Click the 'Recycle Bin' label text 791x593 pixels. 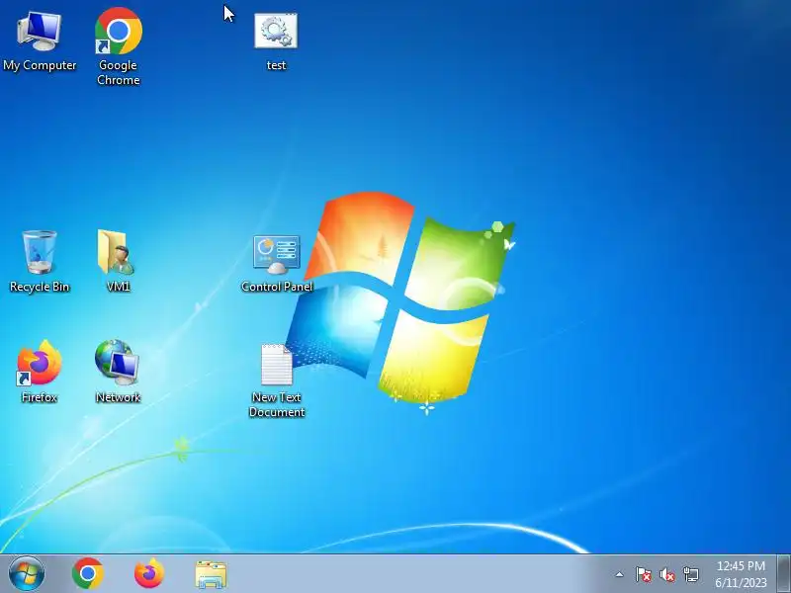(40, 287)
